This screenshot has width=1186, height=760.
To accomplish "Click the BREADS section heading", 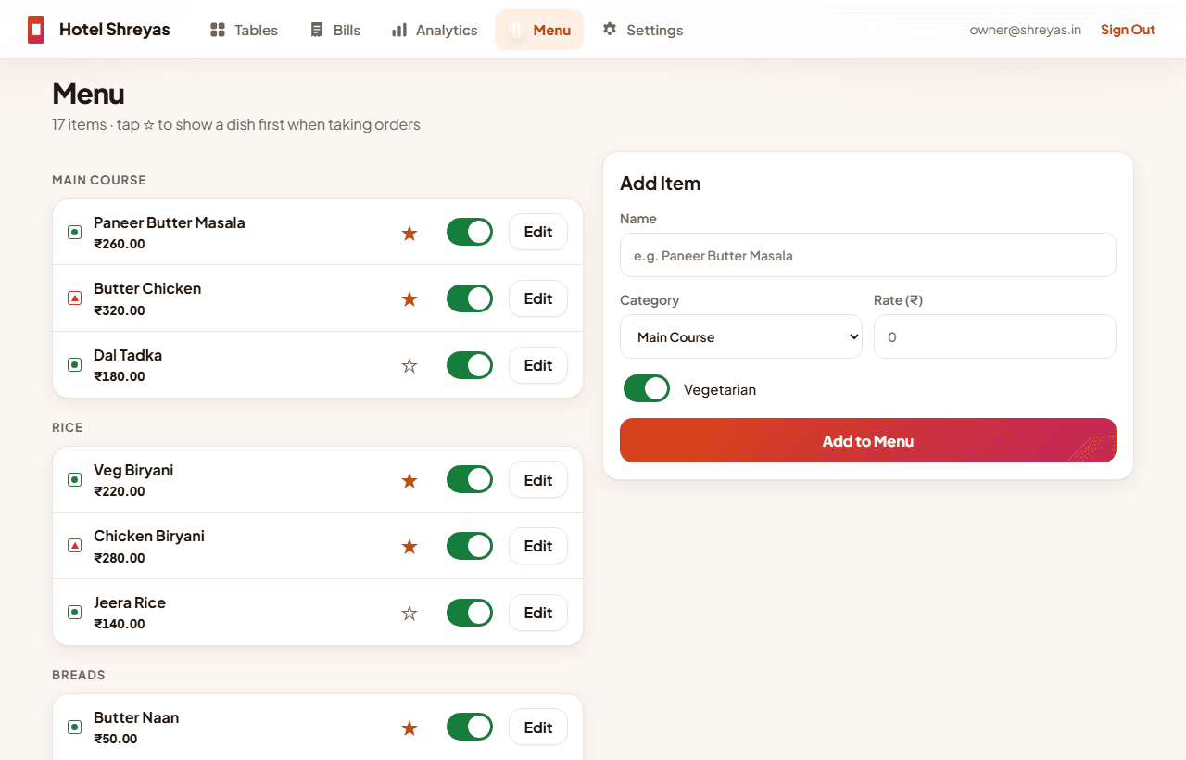I will (79, 675).
